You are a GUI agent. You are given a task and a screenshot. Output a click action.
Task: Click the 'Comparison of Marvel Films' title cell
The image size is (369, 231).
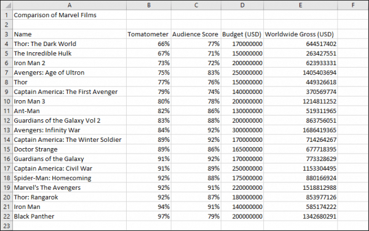point(69,15)
